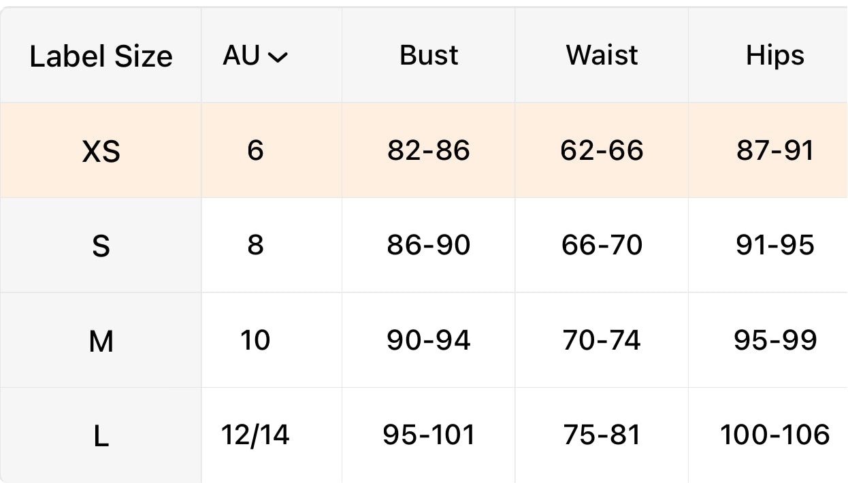Click the Hips column header
This screenshot has height=483, width=848.
(774, 55)
